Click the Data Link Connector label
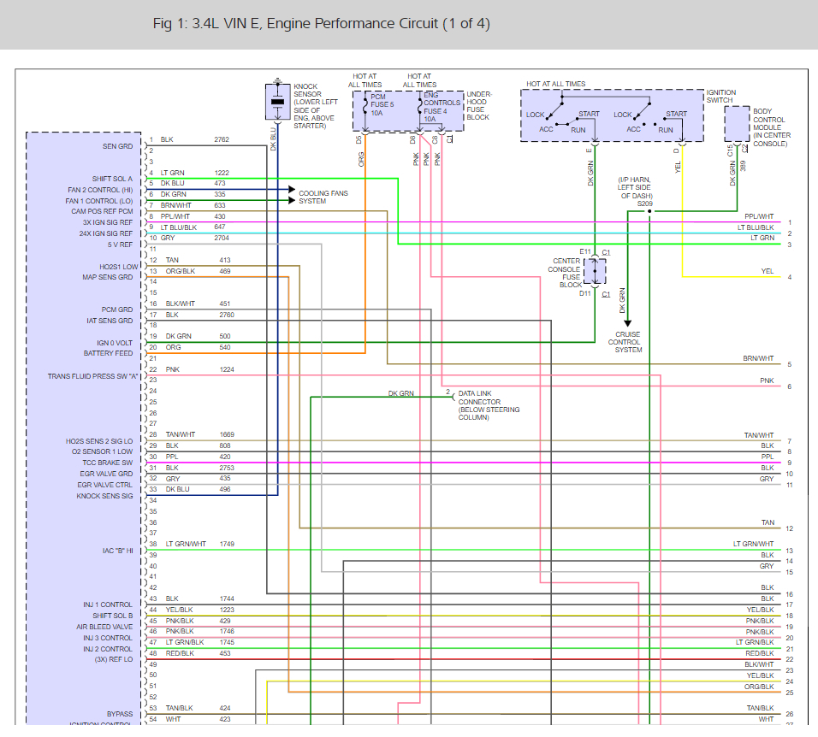Viewport: 818px width, 737px height. tap(489, 405)
